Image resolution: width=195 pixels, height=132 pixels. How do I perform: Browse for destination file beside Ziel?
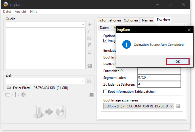click(89, 81)
